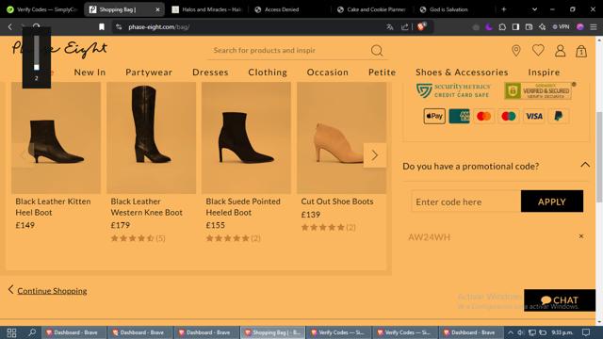Close the Shopping Bag tab
The height and width of the screenshot is (339, 603).
tap(157, 9)
